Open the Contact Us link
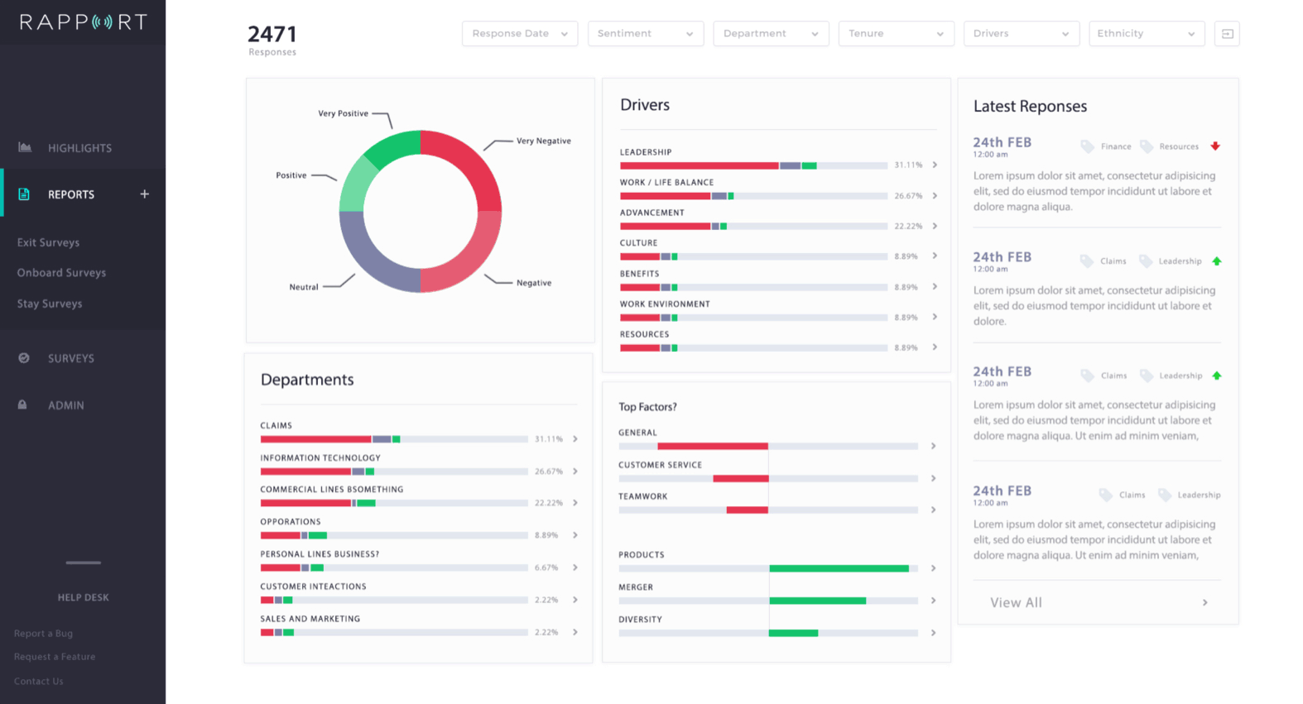This screenshot has height=704, width=1303. [x=38, y=682]
